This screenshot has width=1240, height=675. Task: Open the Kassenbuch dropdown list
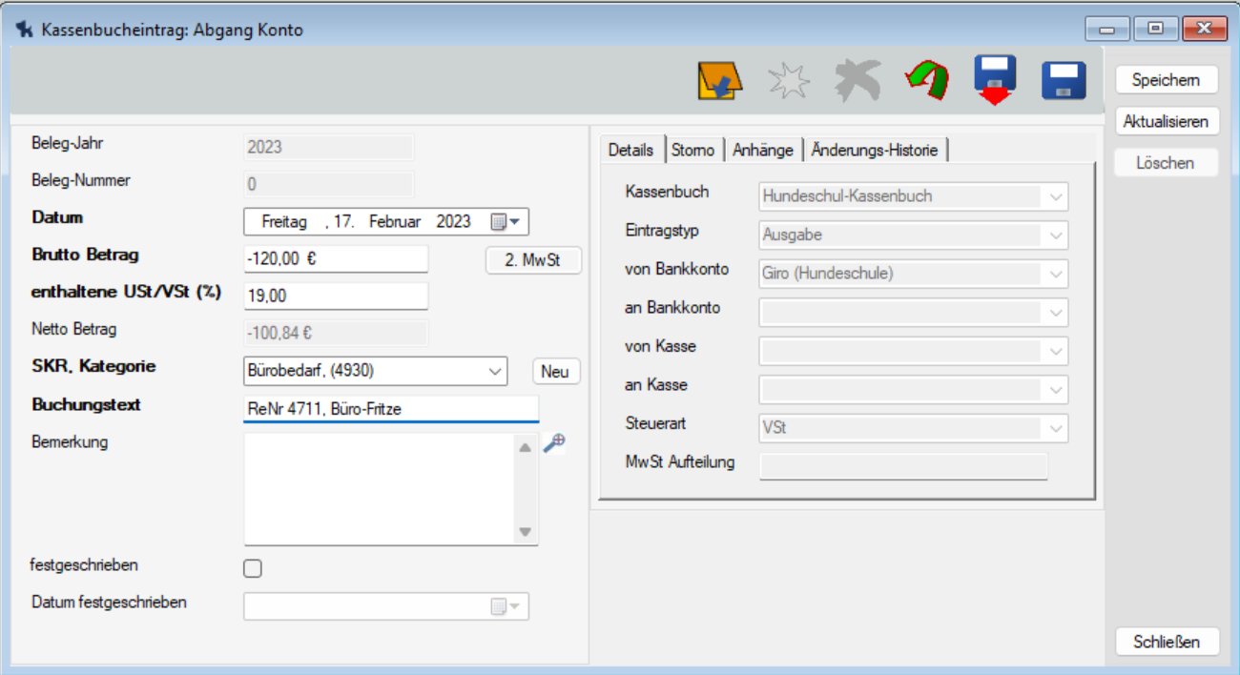click(1055, 196)
